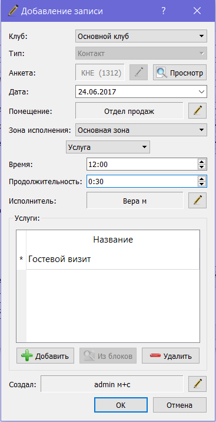
Task: Click the КНЕ (1312) Анкета field
Action: click(x=100, y=73)
